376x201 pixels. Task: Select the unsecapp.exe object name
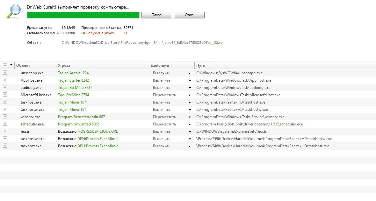[32, 73]
